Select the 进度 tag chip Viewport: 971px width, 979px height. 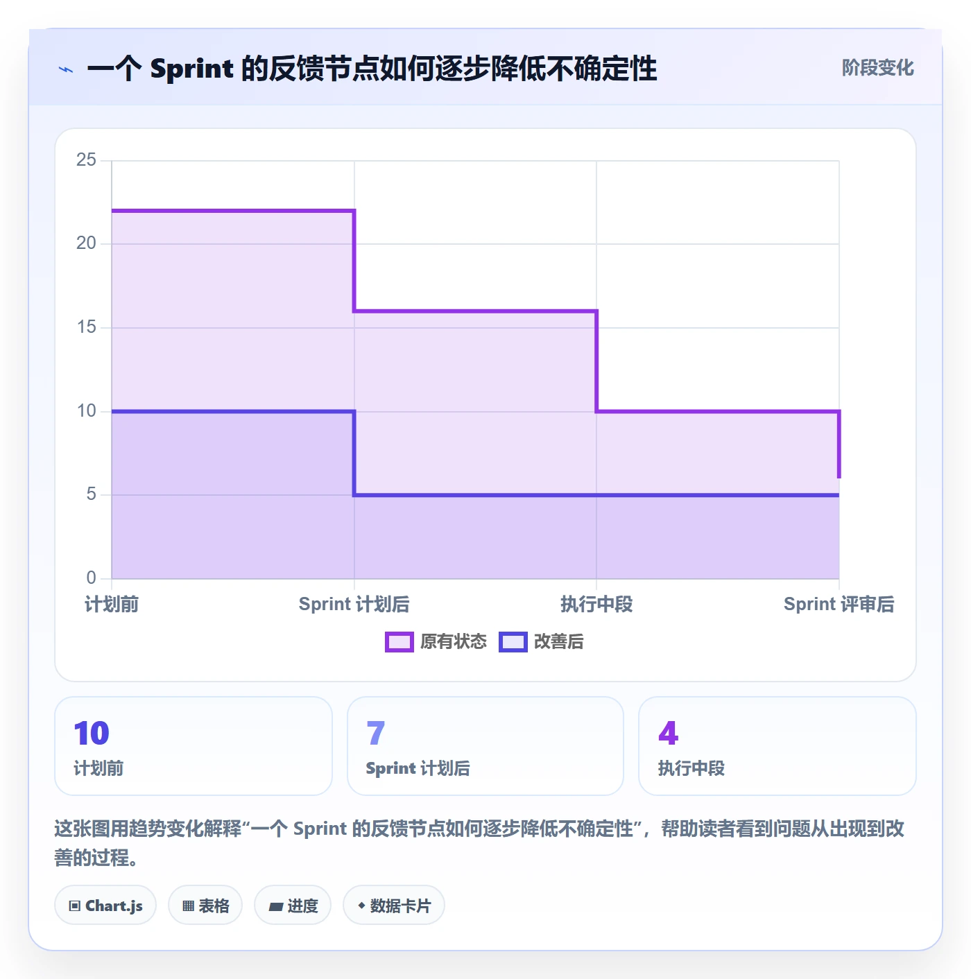293,906
